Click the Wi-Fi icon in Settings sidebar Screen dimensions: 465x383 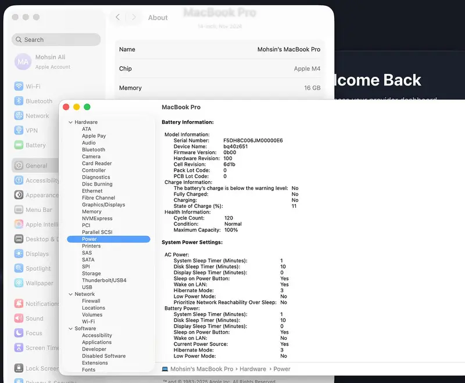[19, 86]
